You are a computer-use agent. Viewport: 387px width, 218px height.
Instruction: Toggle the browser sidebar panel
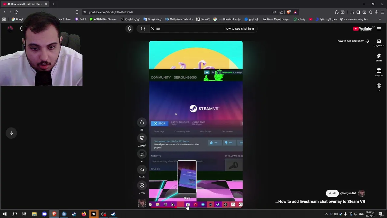358,12
